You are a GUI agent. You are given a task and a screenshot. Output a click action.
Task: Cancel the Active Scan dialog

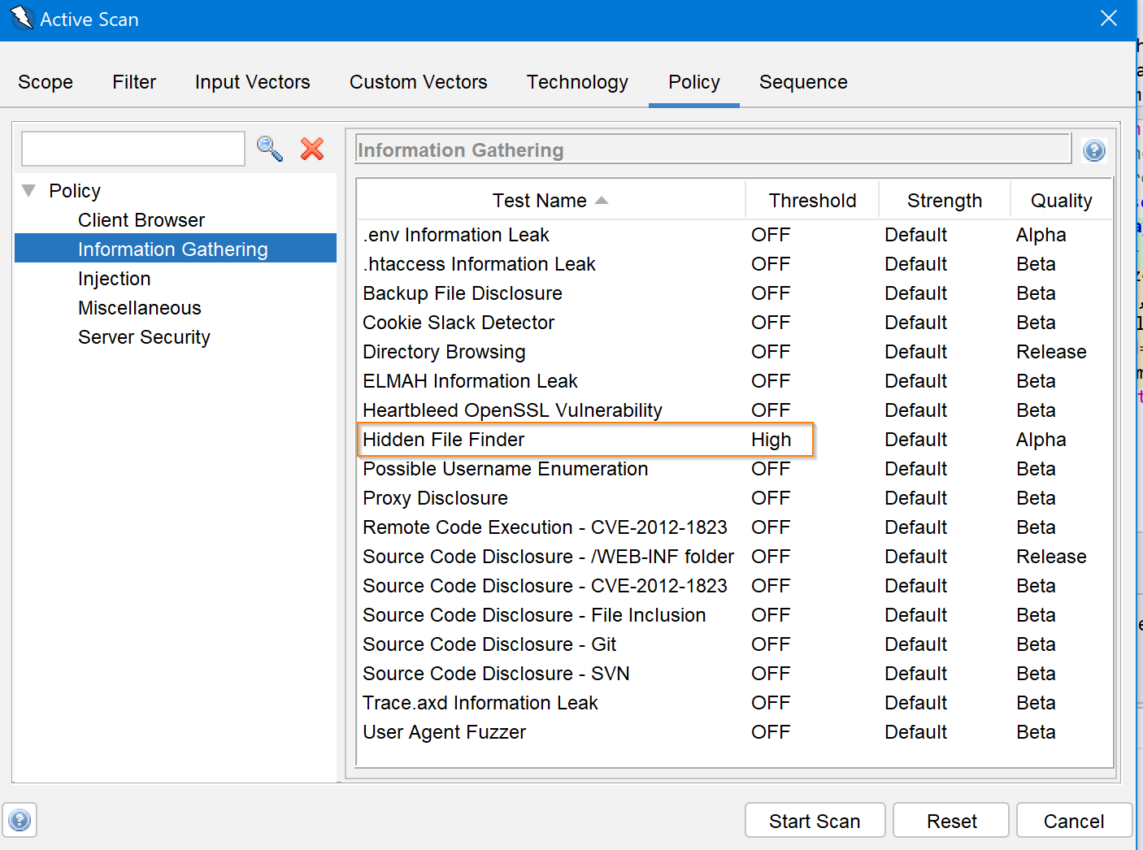click(x=1074, y=820)
